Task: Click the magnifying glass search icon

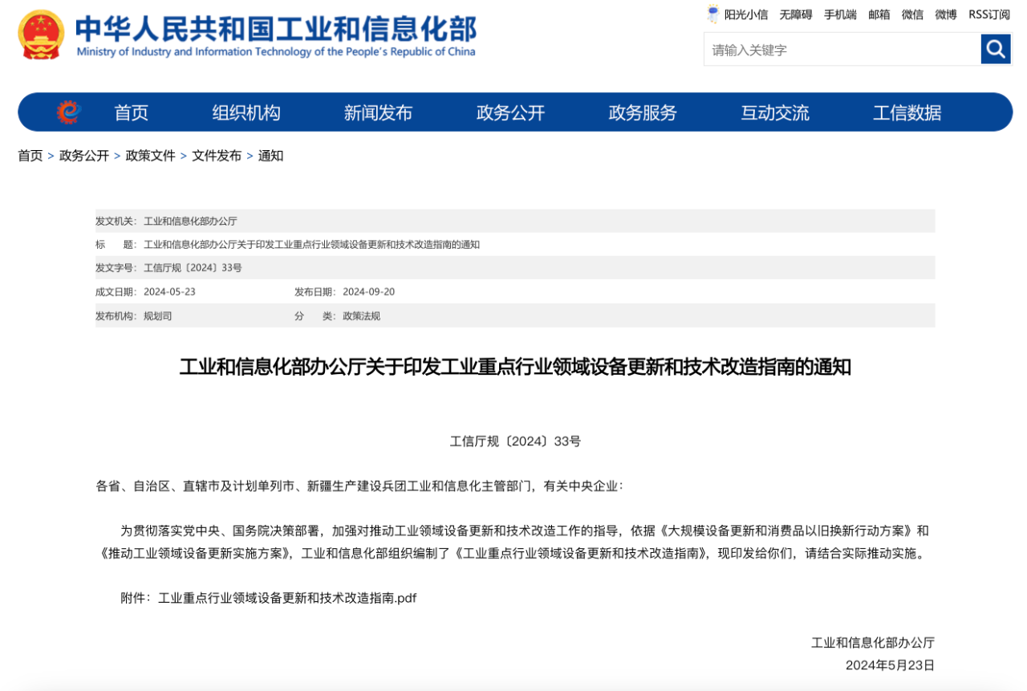Action: 995,50
